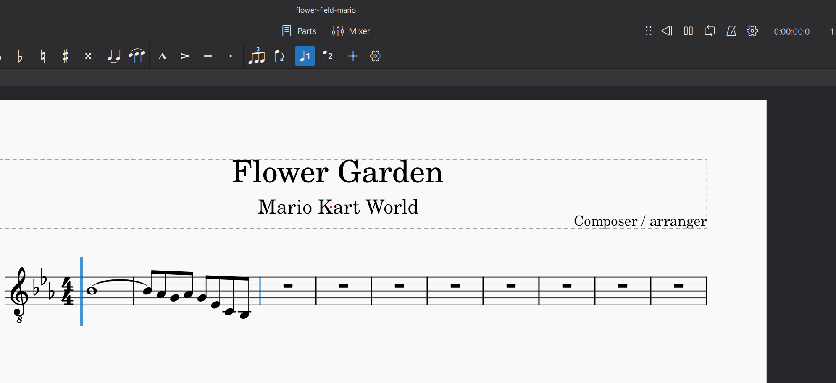Add staccato dot articulation
Image resolution: width=836 pixels, height=383 pixels.
[x=231, y=56]
